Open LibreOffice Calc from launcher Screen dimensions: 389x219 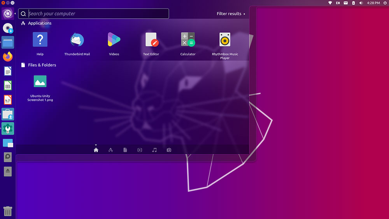(8, 86)
